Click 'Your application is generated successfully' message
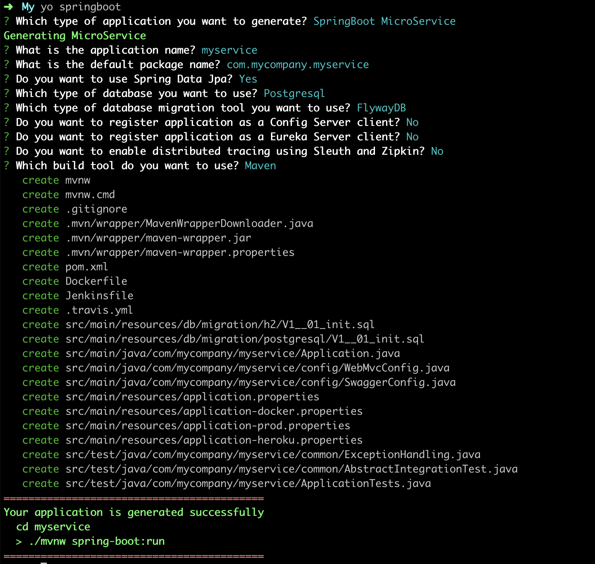The height and width of the screenshot is (564, 595). [134, 512]
